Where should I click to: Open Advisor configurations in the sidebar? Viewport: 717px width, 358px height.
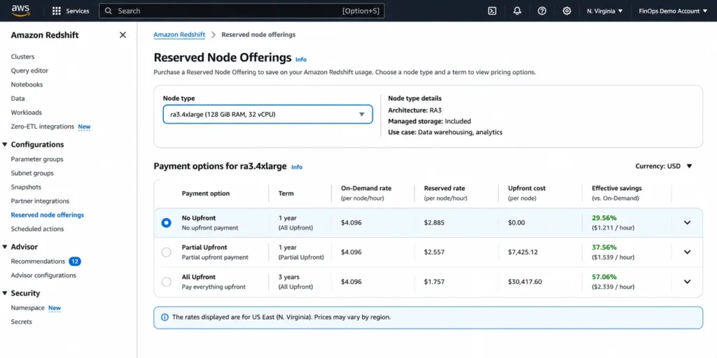click(x=43, y=275)
